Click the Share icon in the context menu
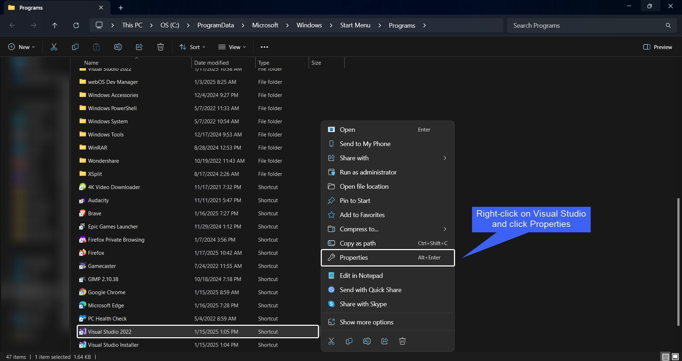Image resolution: width=682 pixels, height=361 pixels. click(385, 341)
